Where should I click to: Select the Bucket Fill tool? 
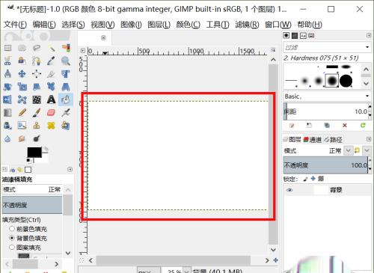click(66, 99)
